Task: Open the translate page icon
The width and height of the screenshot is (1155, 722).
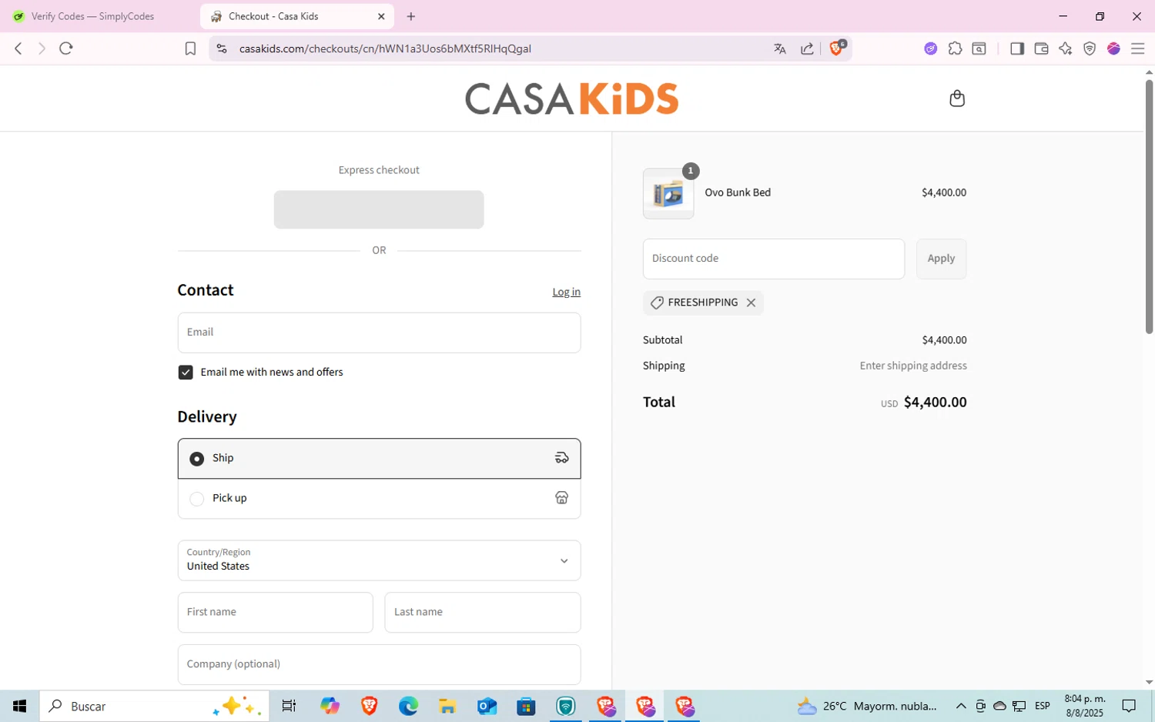Action: 780,48
